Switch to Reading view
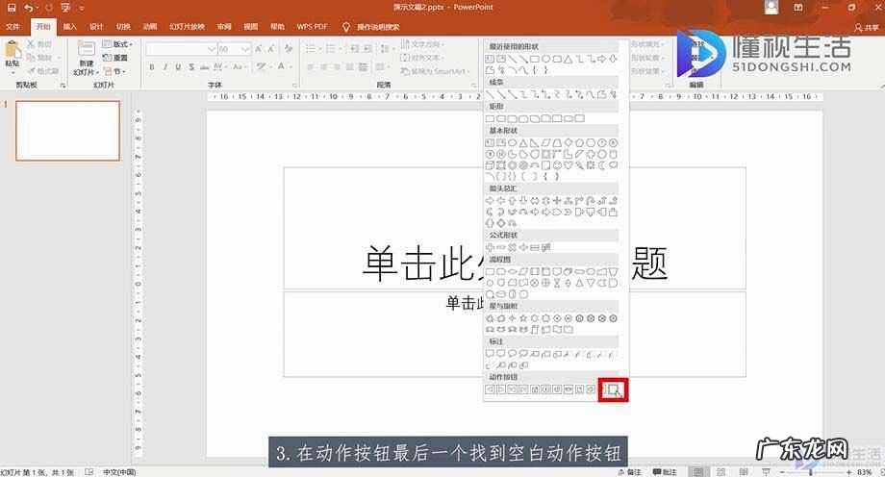This screenshot has width=885, height=477. (744, 472)
